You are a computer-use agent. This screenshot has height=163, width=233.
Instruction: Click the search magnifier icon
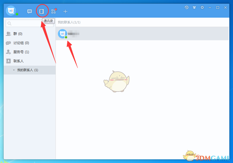pyautogui.click(x=9, y=24)
